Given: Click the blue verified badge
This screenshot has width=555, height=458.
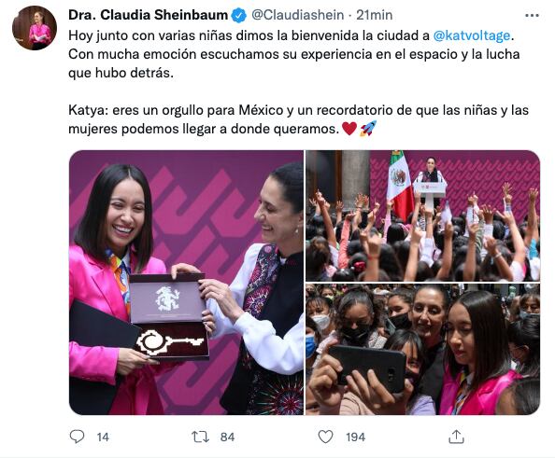Looking at the screenshot, I should (x=239, y=16).
